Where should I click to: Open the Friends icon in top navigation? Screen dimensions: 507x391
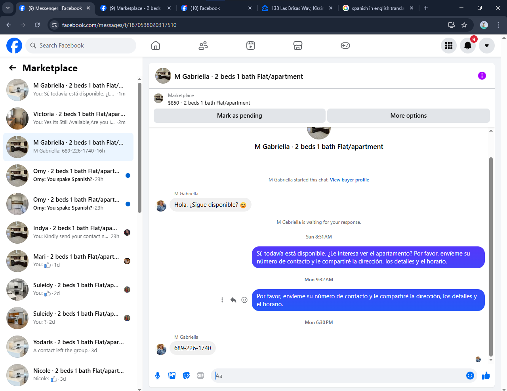click(203, 46)
